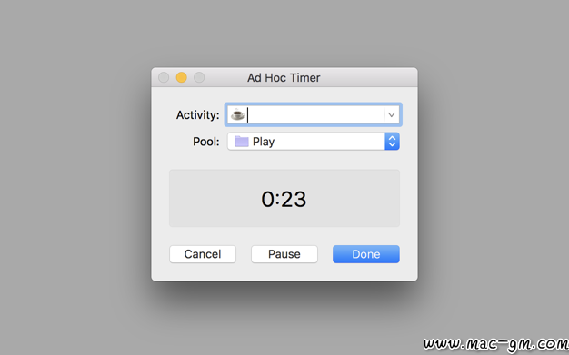Minimize the window using the yellow button

182,77
